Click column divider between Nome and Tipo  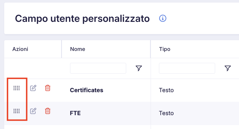(151, 49)
